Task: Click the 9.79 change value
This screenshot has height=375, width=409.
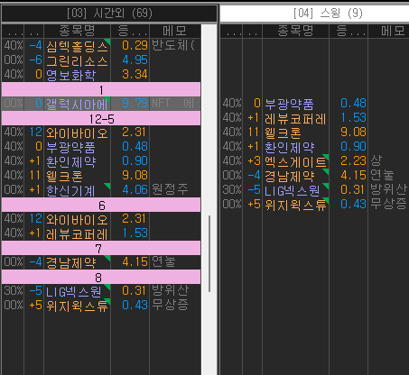Action: pyautogui.click(x=135, y=104)
